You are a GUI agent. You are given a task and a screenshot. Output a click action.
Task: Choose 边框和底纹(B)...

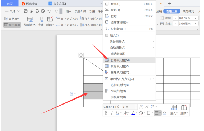click(129, 85)
